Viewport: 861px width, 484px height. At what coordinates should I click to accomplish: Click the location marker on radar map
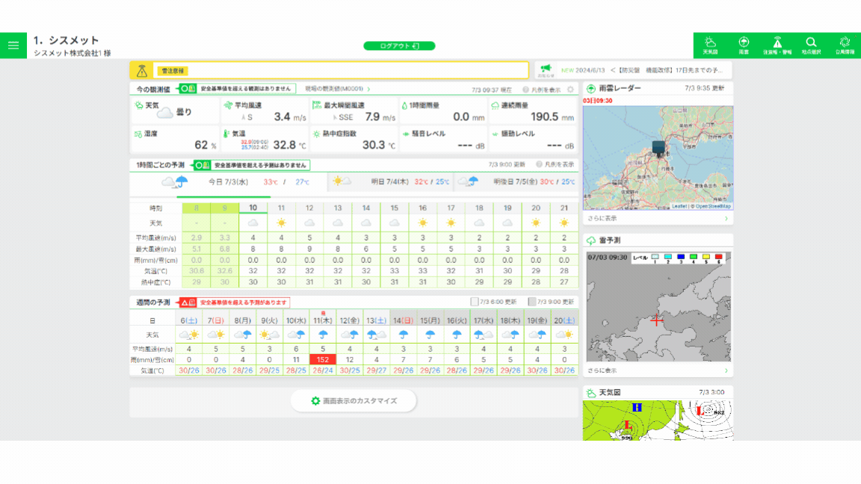coord(658,149)
